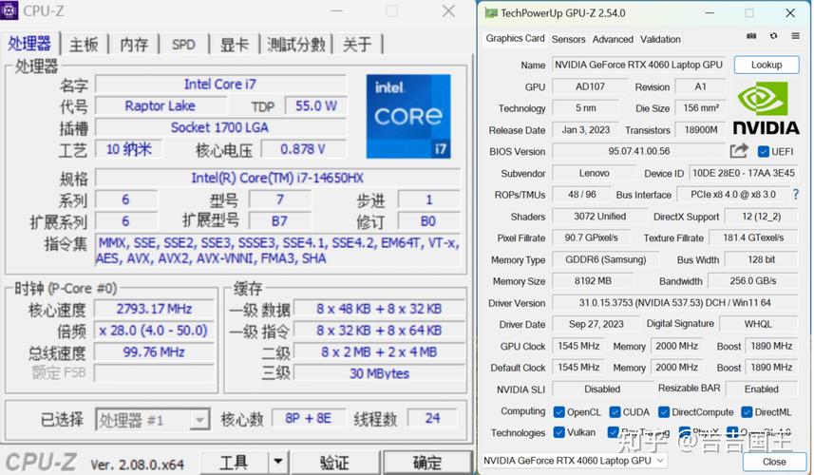This screenshot has height=475, width=814.
Task: Click the Lookup button
Action: click(x=767, y=65)
